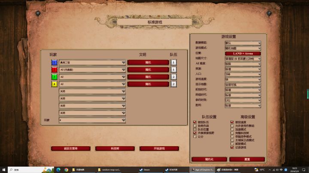
Task: Enable the 允许使用作弊码 checkbox
Action: pos(232,126)
